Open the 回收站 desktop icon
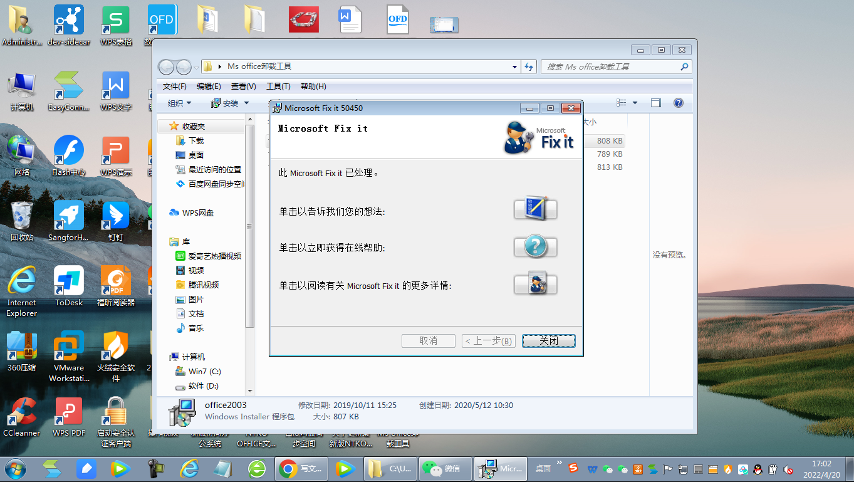The image size is (854, 482). pyautogui.click(x=22, y=221)
